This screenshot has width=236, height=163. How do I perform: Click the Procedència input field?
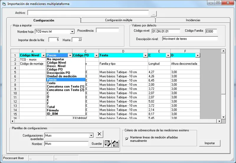(107, 30)
